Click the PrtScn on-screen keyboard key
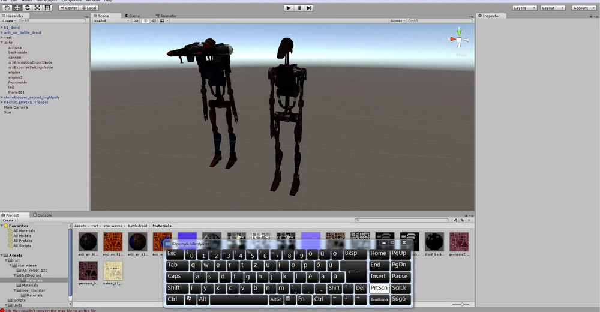600x312 pixels. [x=379, y=288]
